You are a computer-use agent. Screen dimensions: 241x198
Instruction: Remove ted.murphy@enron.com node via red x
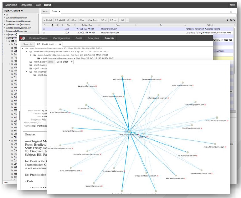(197, 156)
